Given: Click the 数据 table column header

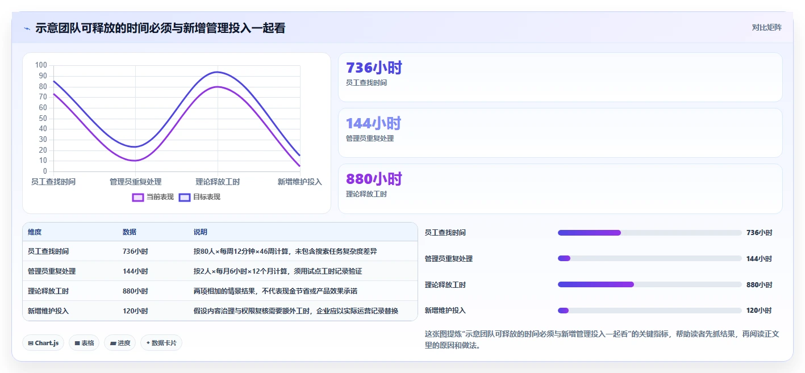Looking at the screenshot, I should pos(130,232).
